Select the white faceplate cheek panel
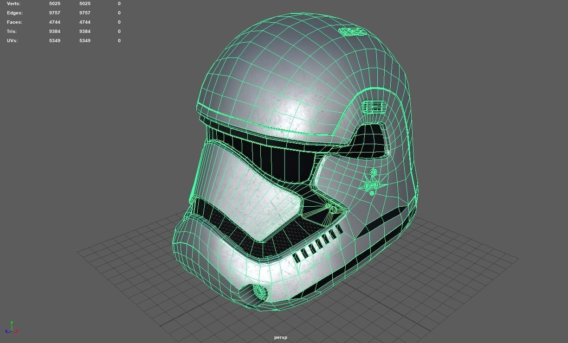Image resolution: width=568 pixels, height=343 pixels. tap(251, 190)
